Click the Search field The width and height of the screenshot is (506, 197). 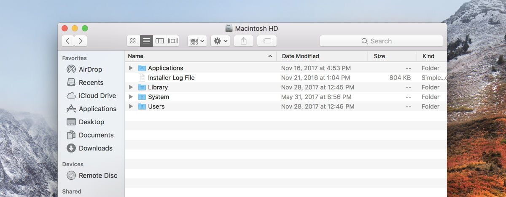point(381,41)
